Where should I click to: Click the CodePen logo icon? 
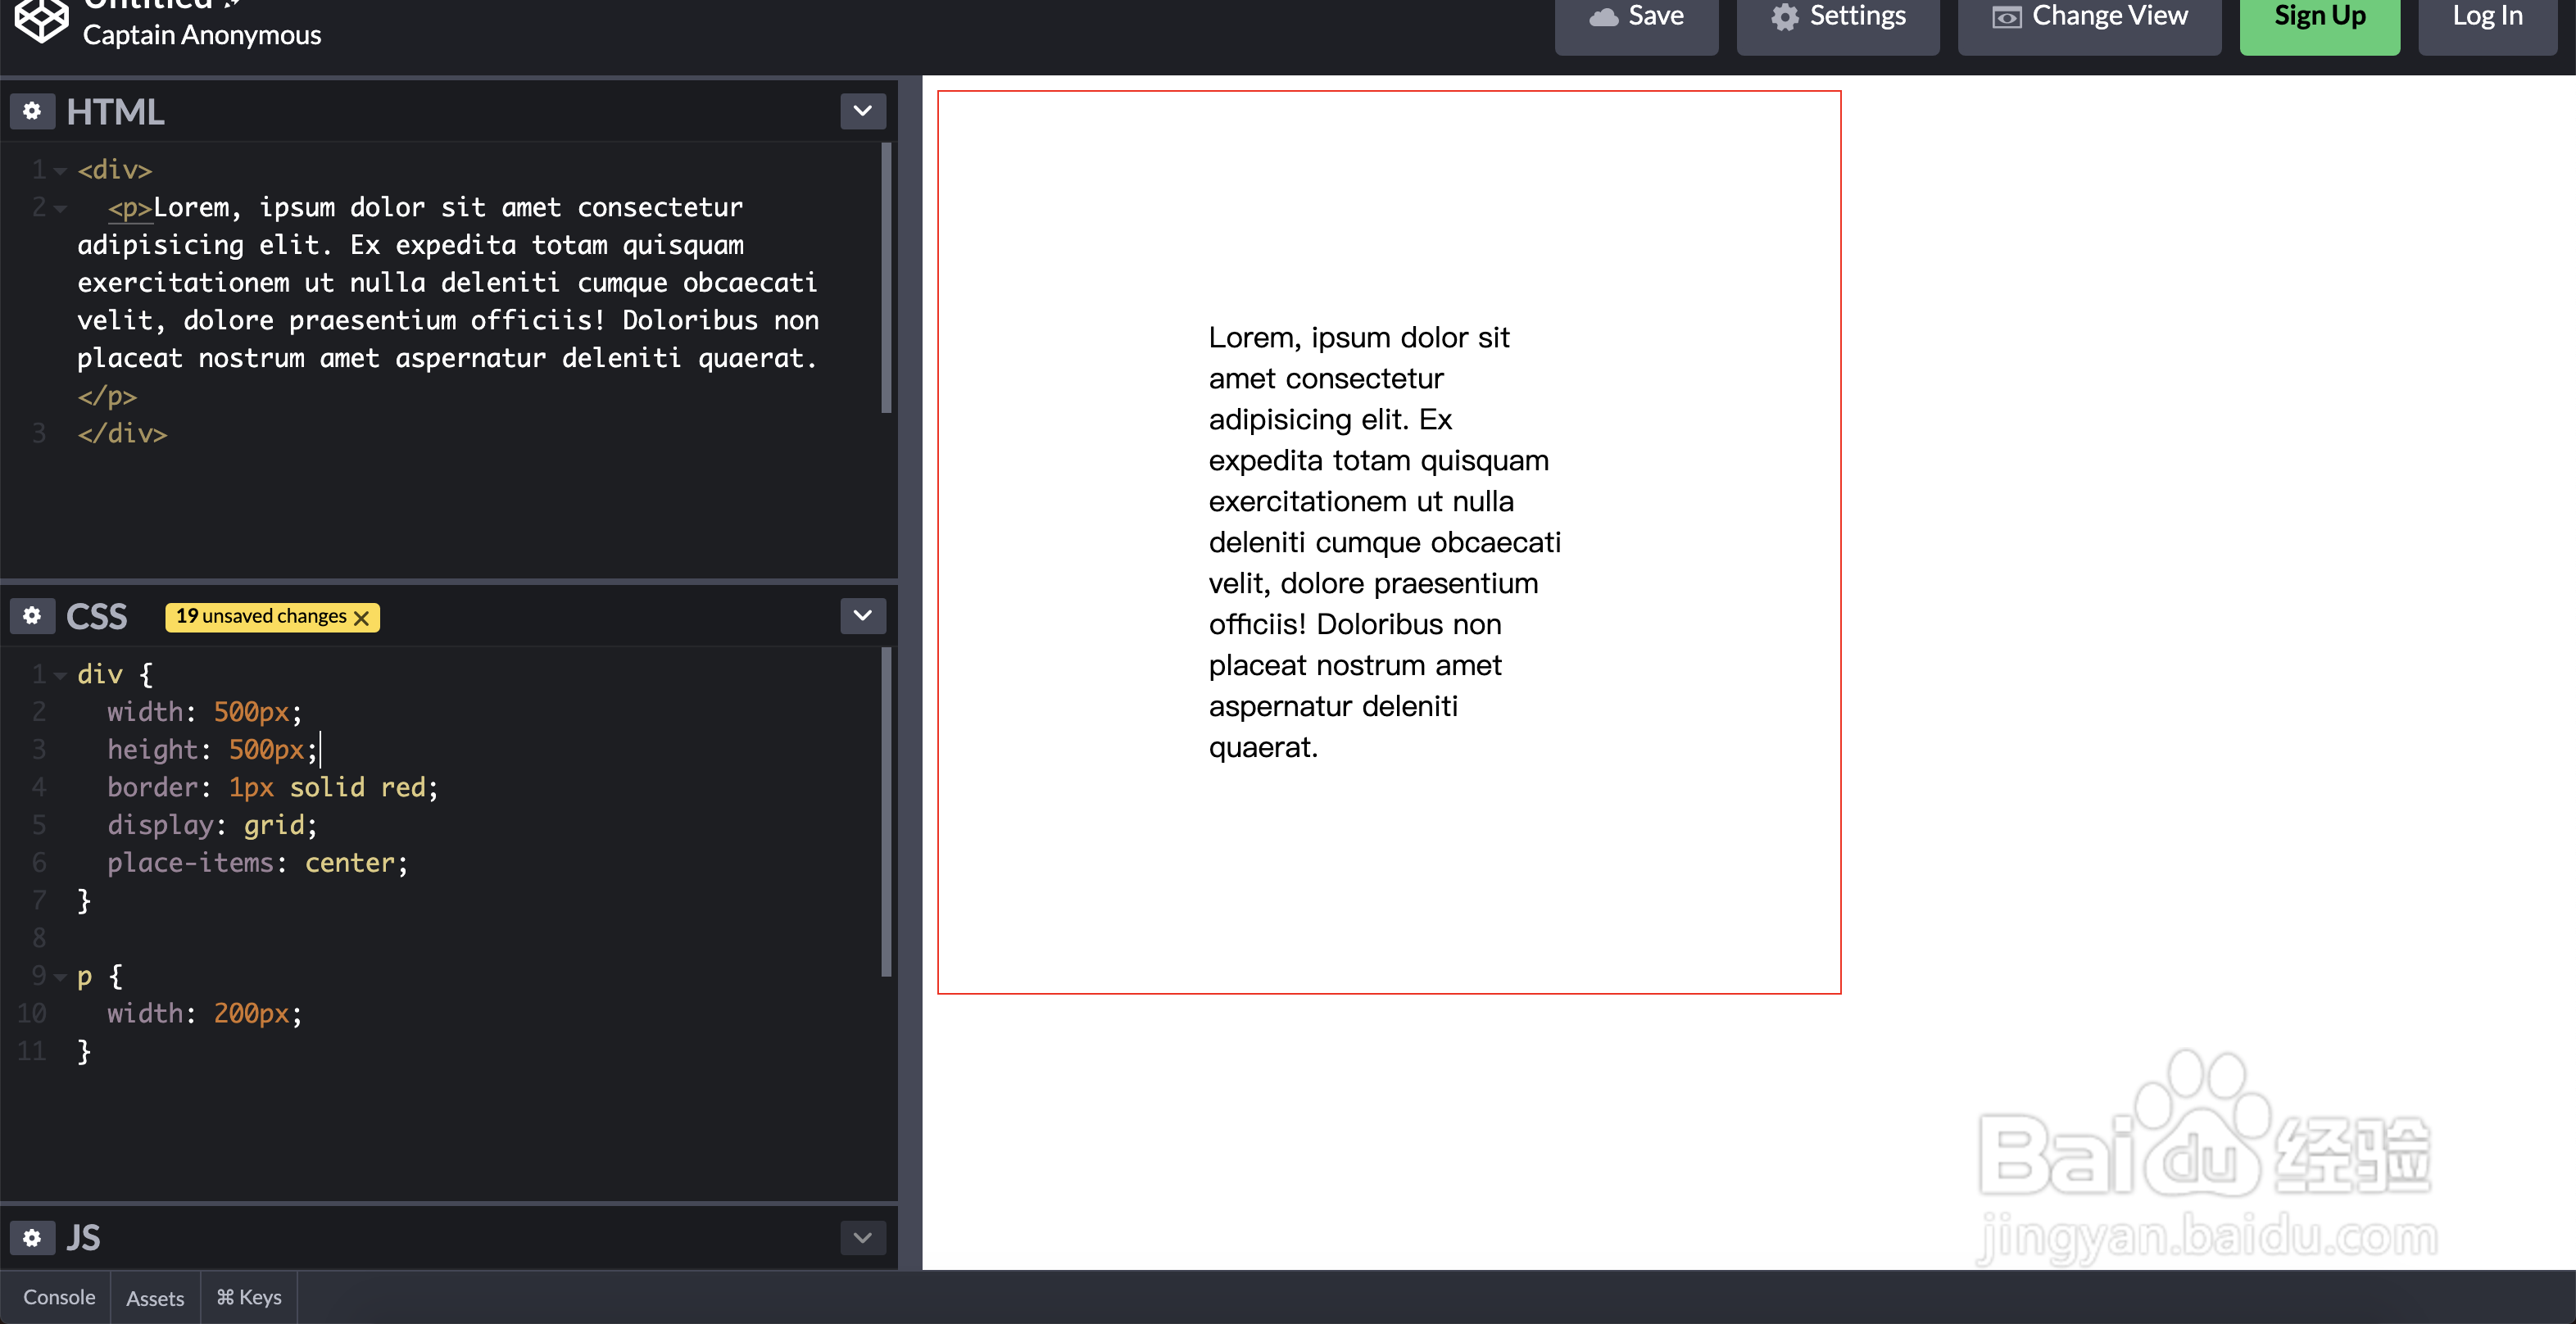click(x=40, y=20)
